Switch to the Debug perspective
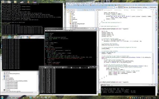This screenshot has width=159, height=99. coord(145,7)
